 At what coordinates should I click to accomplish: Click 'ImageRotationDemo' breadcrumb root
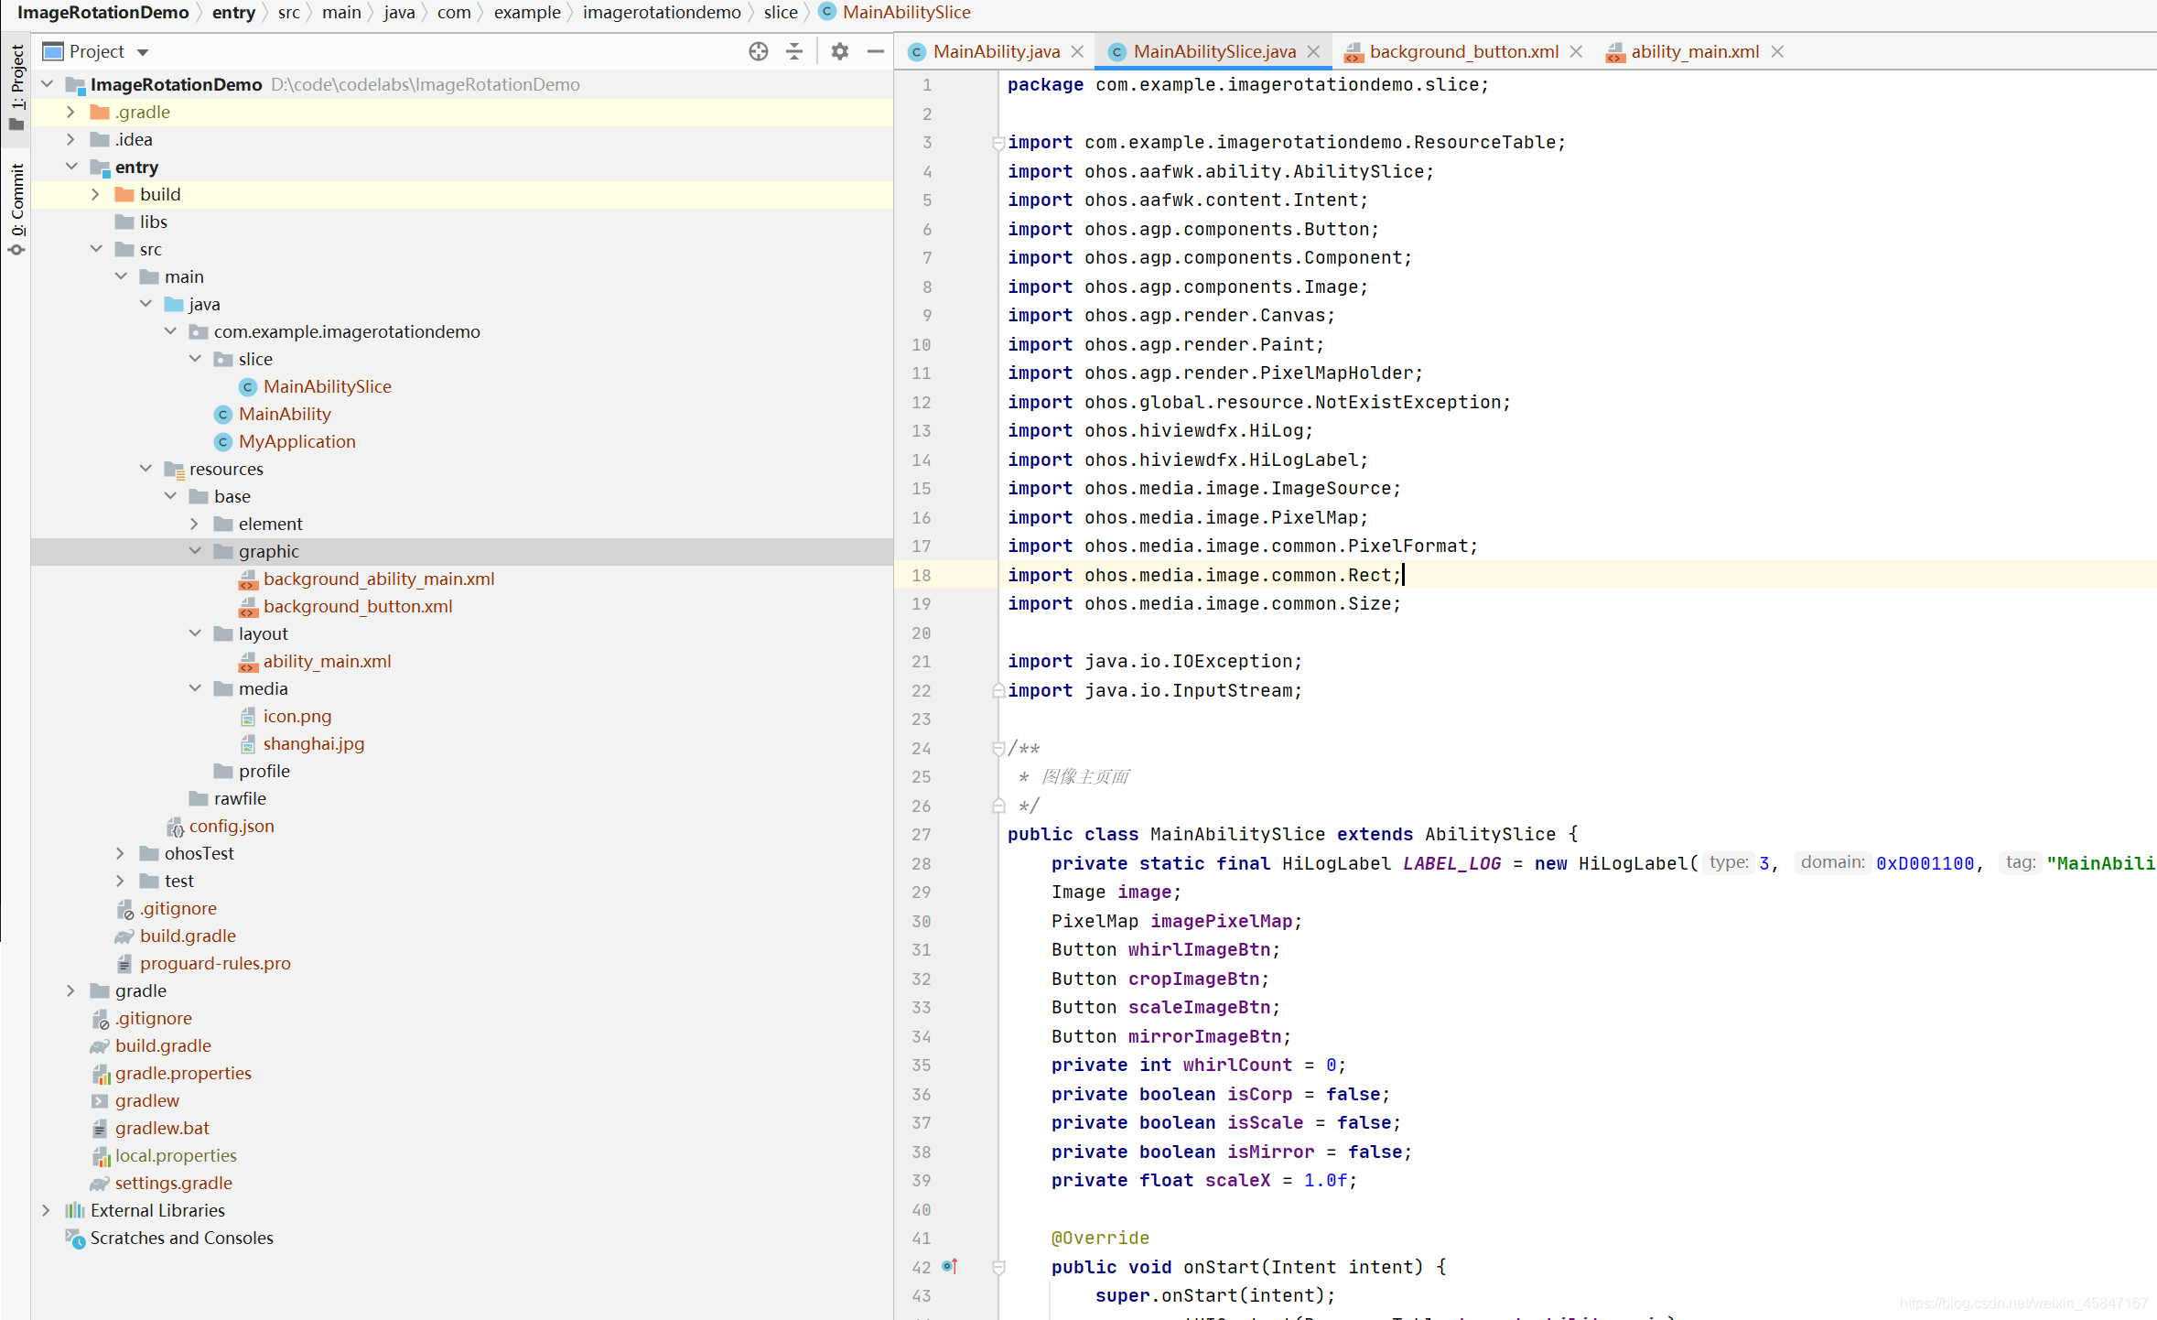(102, 13)
